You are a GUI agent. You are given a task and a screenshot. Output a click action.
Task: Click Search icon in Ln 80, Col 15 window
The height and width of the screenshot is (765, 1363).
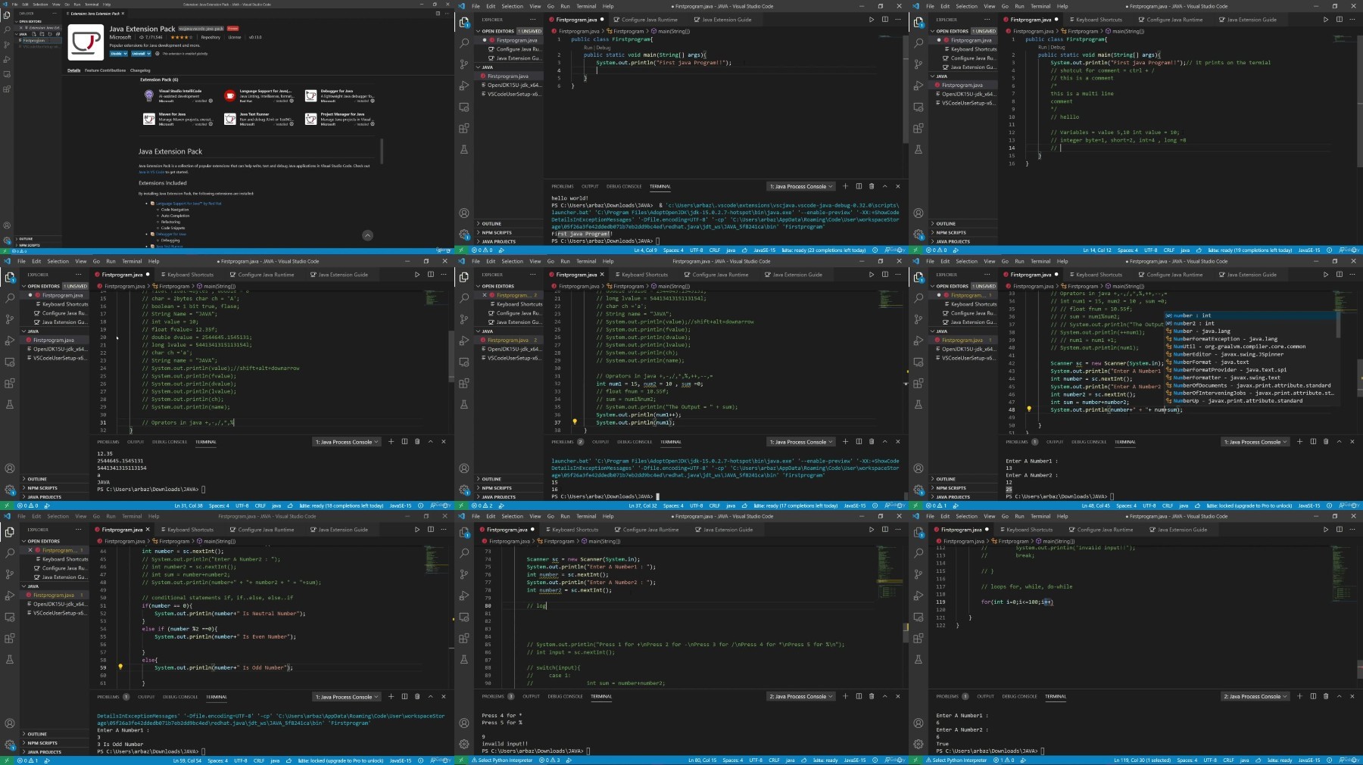tap(464, 553)
